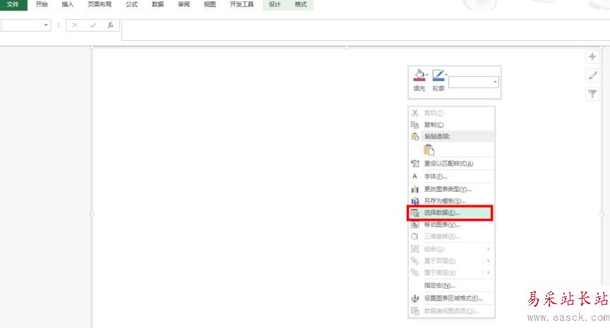Expand the Name Box dropdown arrow

(46, 25)
